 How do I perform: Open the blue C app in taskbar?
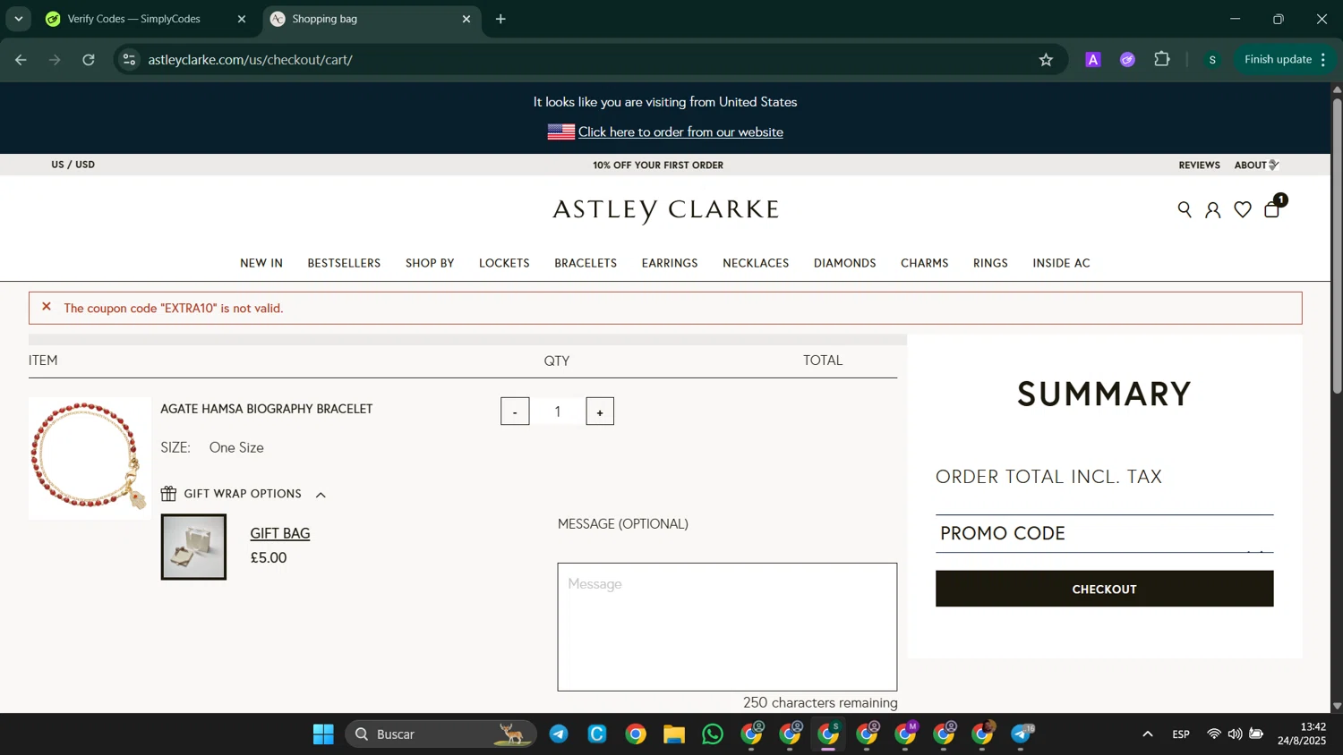coord(597,734)
